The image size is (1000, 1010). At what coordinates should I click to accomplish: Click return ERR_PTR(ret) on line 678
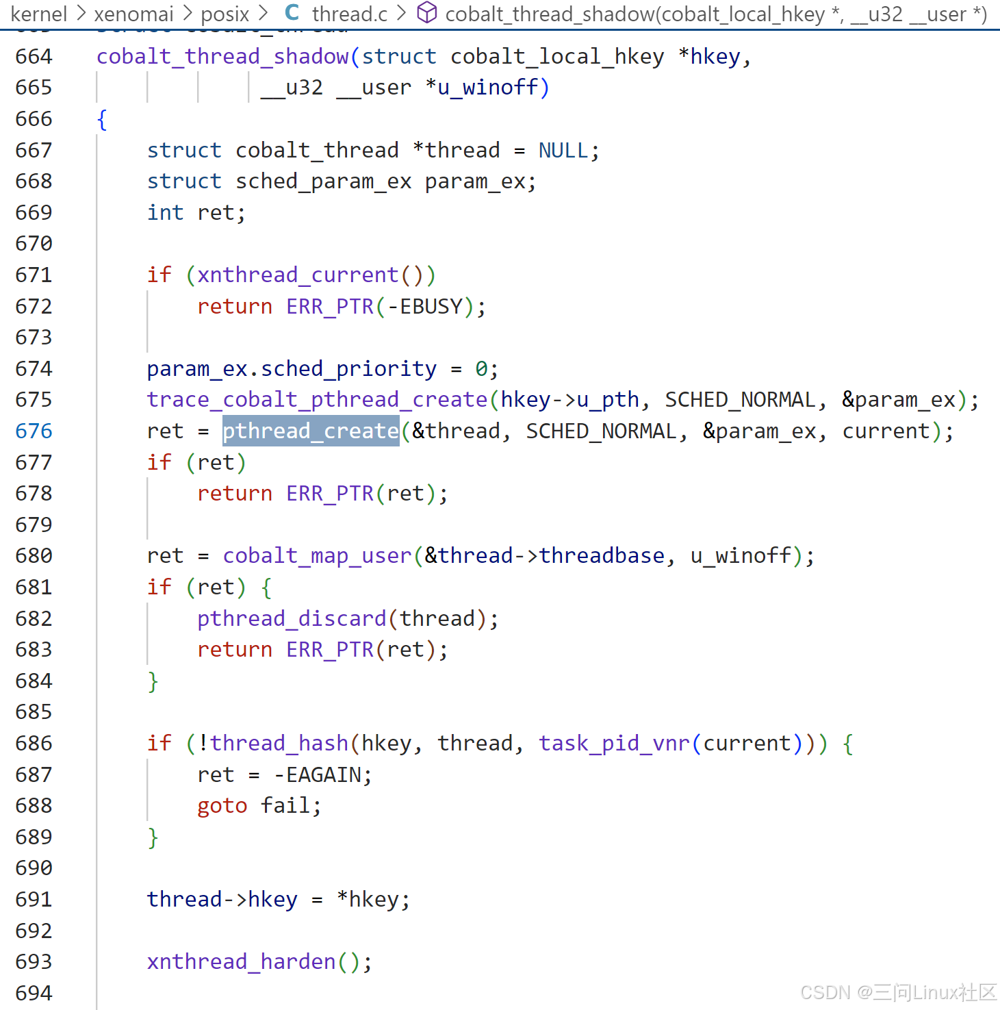[x=317, y=493]
